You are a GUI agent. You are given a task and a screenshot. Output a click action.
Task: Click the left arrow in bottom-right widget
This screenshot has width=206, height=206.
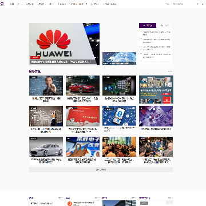[x=168, y=203]
